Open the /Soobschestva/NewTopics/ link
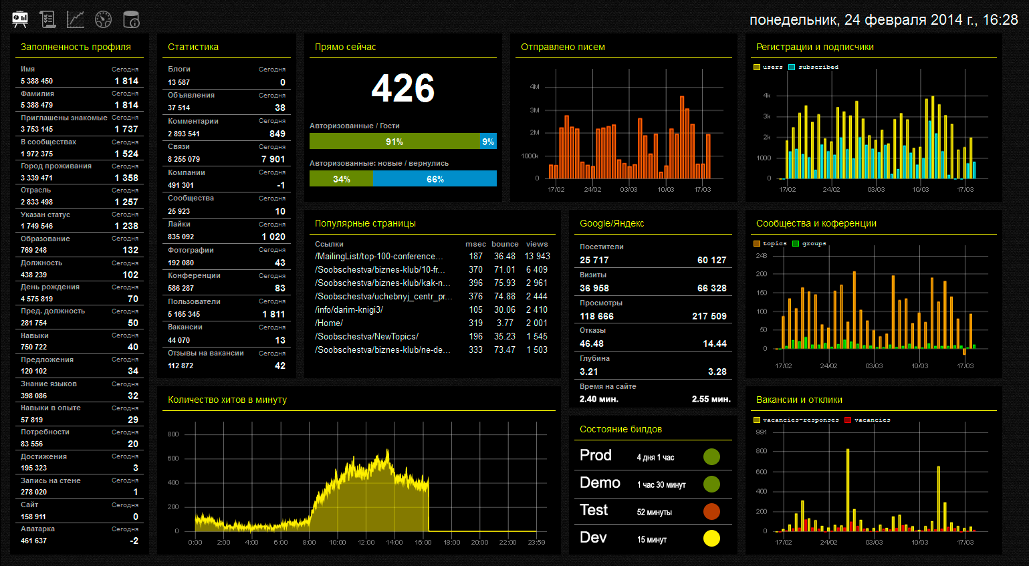The height and width of the screenshot is (566, 1029). point(366,337)
